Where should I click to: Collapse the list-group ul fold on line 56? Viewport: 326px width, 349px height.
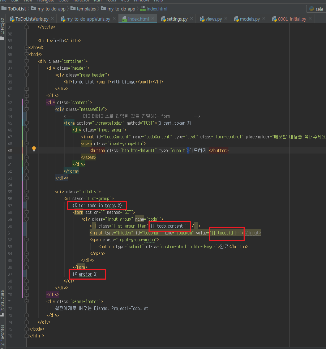pos(26,199)
